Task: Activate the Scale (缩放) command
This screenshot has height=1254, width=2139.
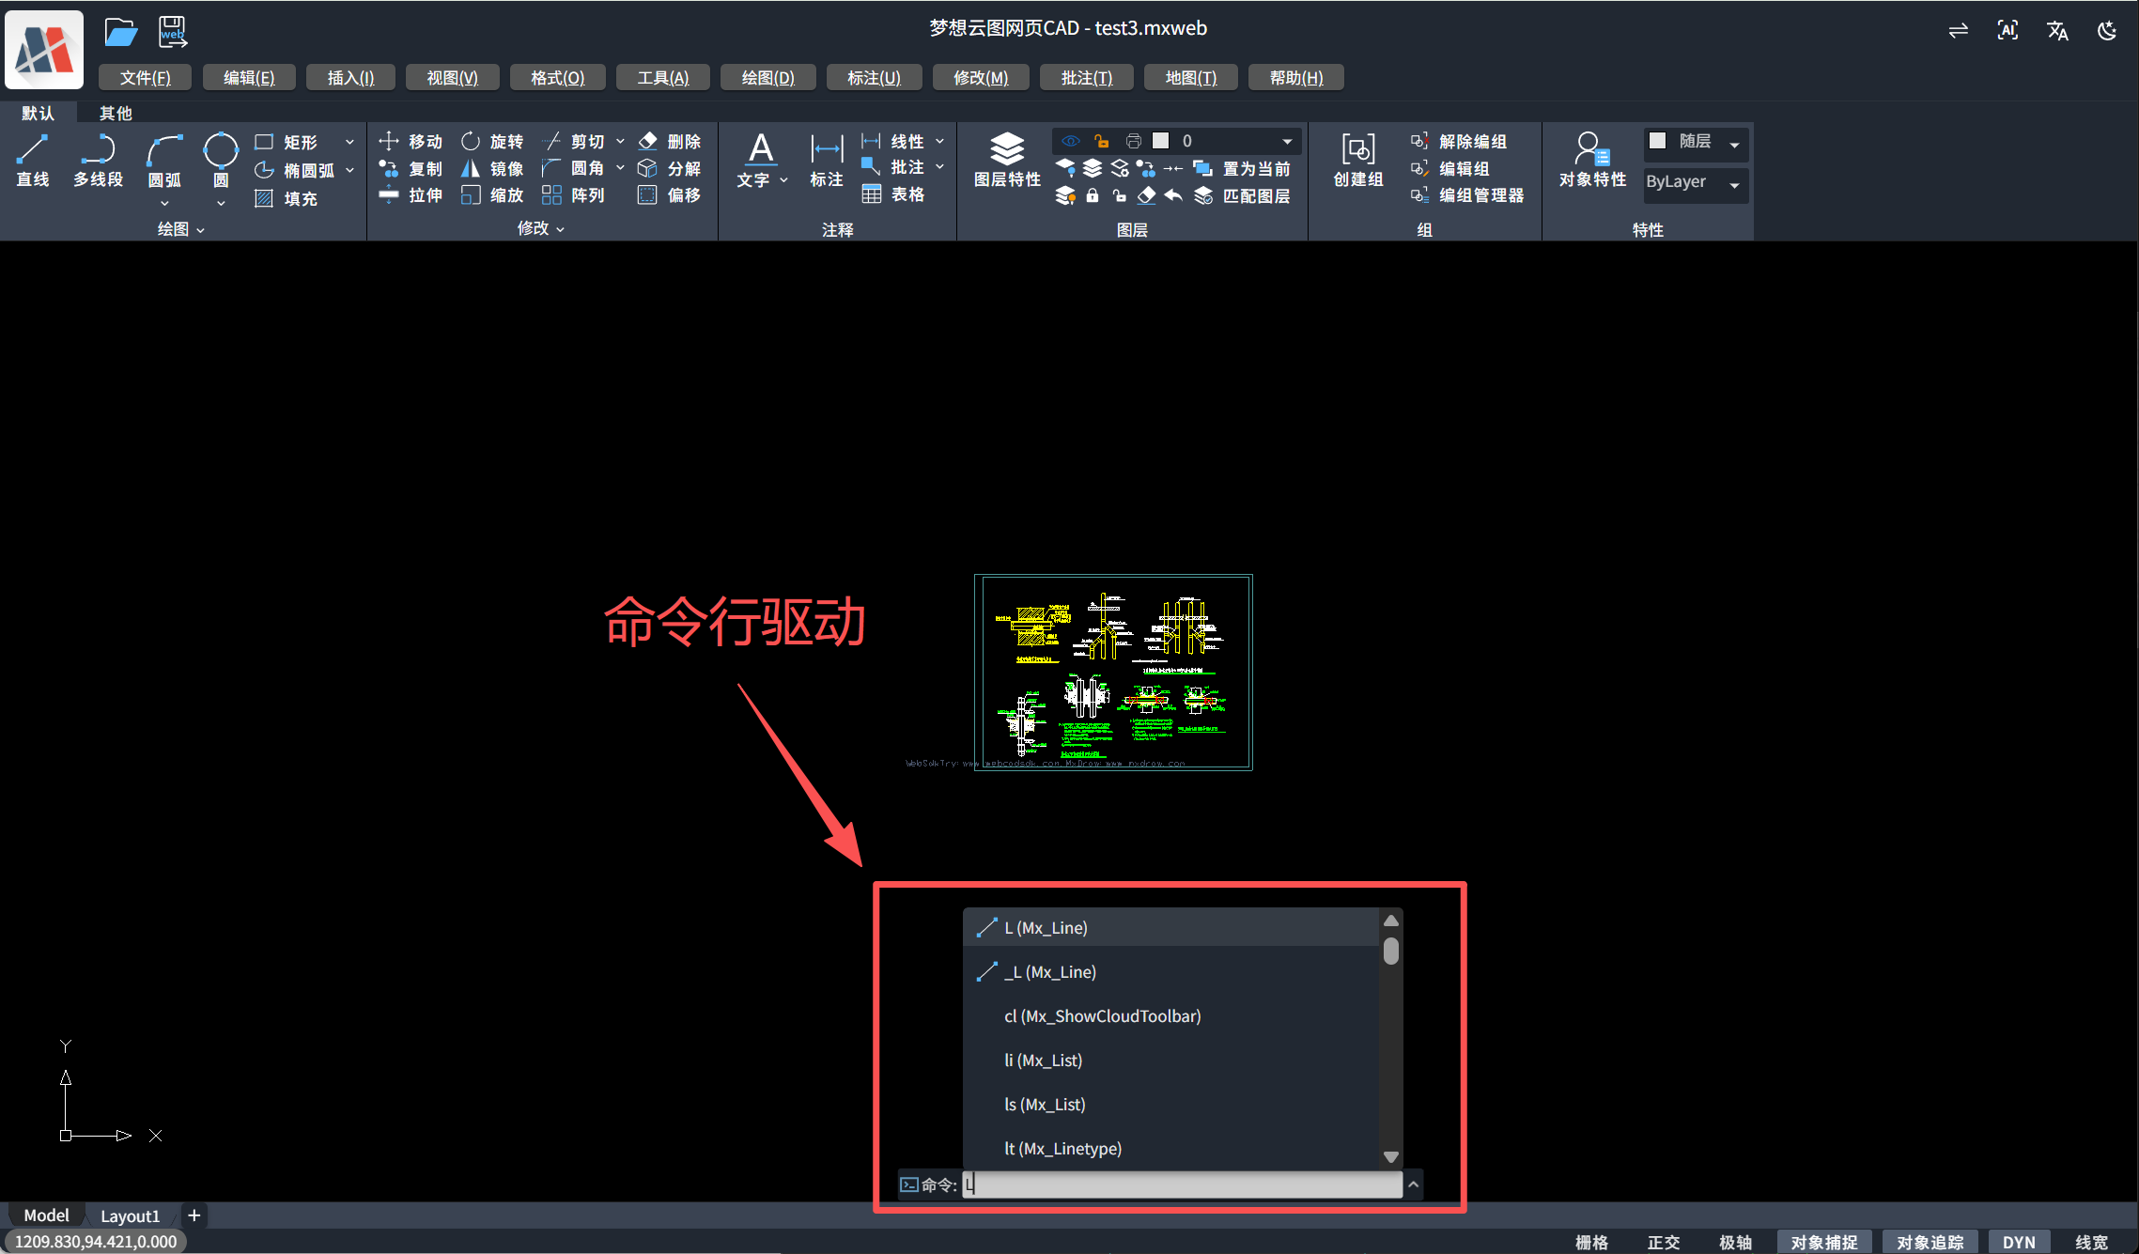Action: [x=492, y=195]
